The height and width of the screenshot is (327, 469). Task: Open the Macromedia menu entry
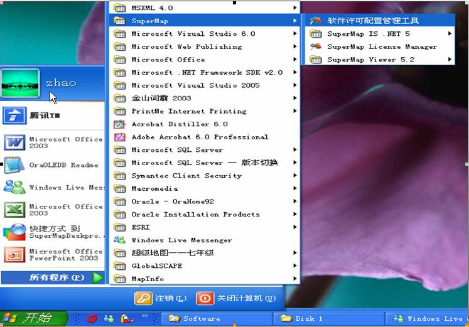point(205,188)
